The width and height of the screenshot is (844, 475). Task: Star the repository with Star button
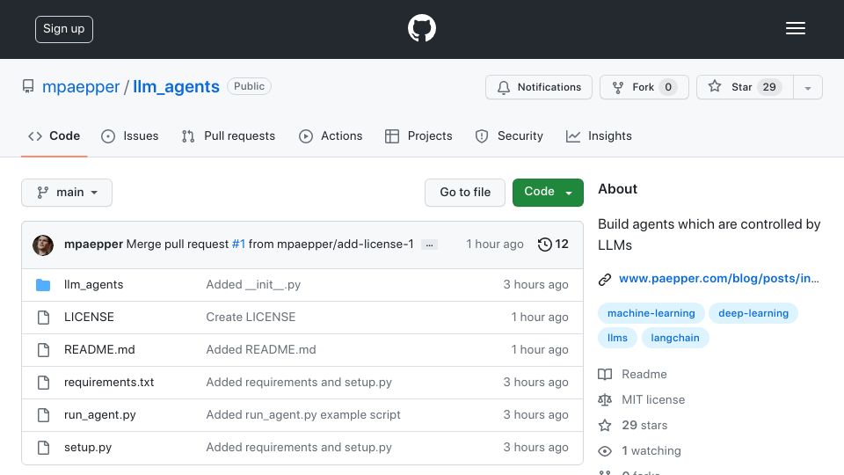tap(745, 87)
